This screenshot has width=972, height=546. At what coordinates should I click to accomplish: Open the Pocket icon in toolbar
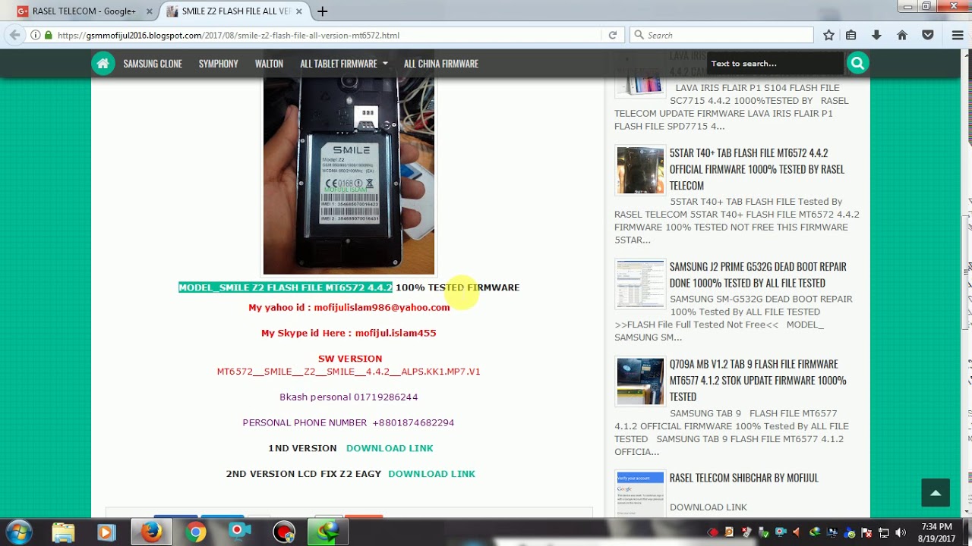[x=927, y=35]
